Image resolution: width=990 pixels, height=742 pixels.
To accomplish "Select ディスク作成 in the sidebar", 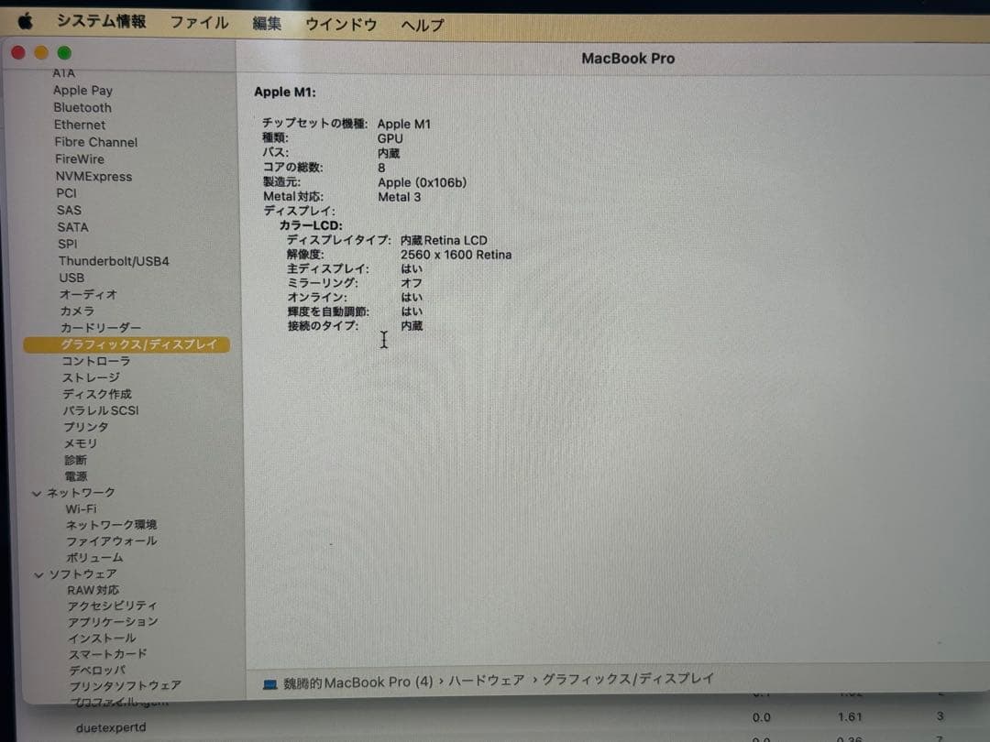I will 96,394.
